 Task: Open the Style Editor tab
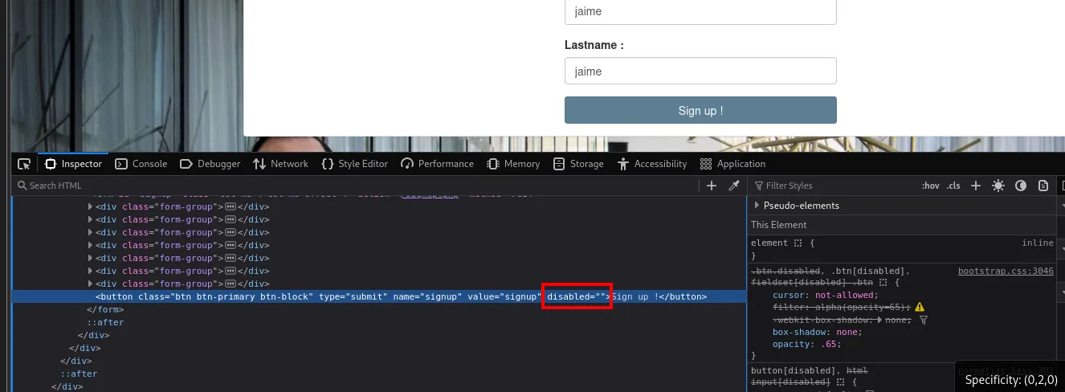(x=354, y=164)
